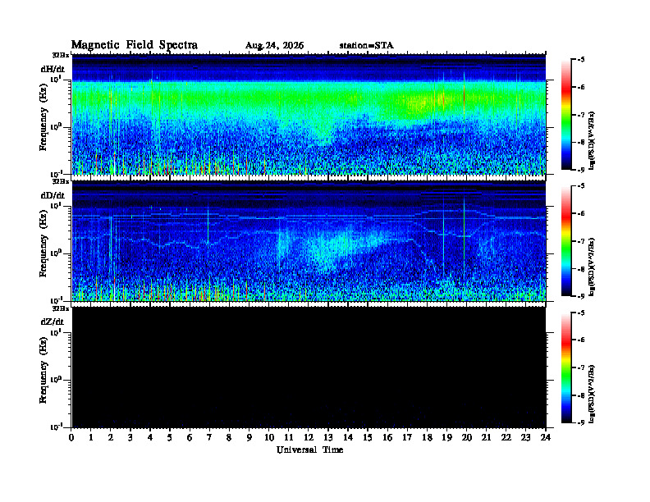Click hour "22" on the time axis
Viewport: 650px width, 502px height.
tap(506, 437)
